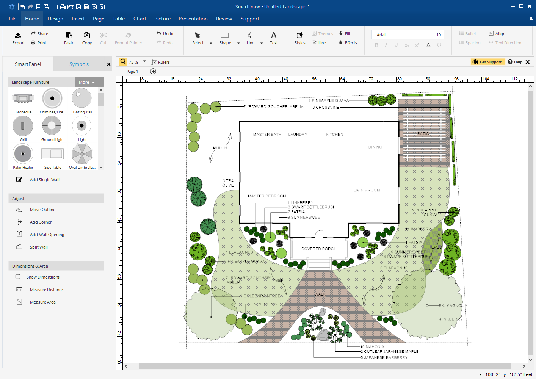Select the Export PDF icon in the quick toolbar
536x379 pixels.
78,7
